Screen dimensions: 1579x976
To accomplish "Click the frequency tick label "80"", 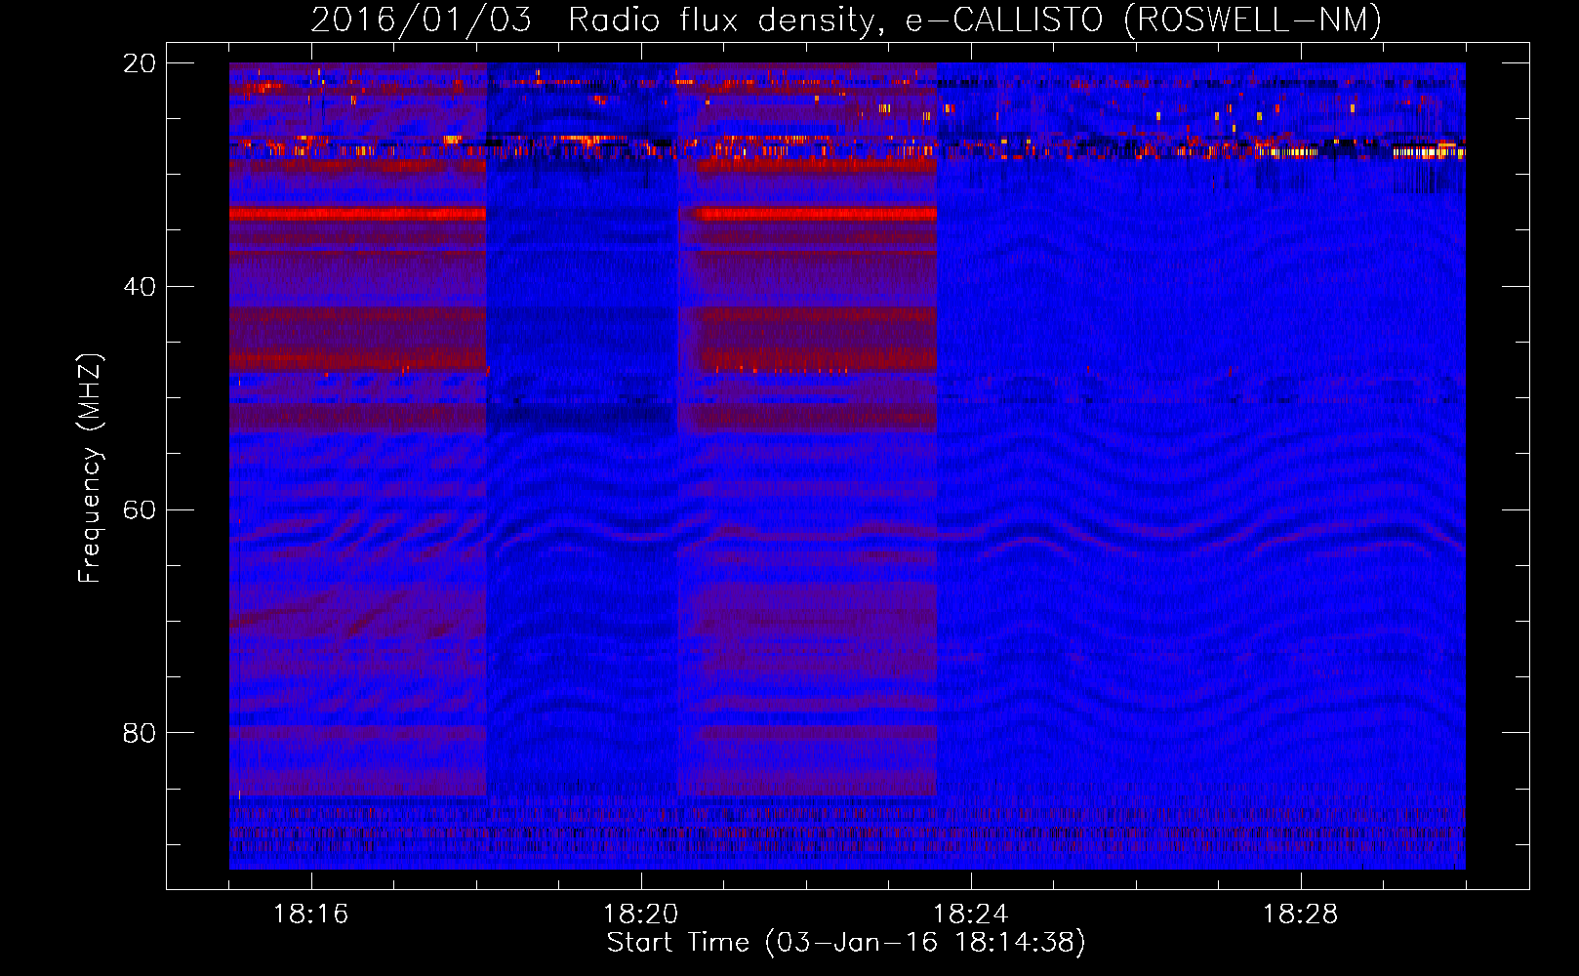I will tap(139, 733).
